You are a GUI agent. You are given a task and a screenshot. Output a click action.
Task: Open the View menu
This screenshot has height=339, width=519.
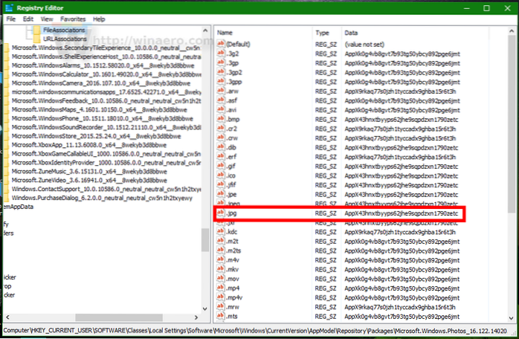(x=46, y=18)
